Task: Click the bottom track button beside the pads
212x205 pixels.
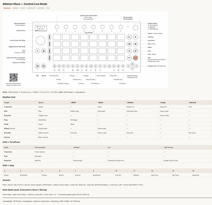Action: pos(49,58)
